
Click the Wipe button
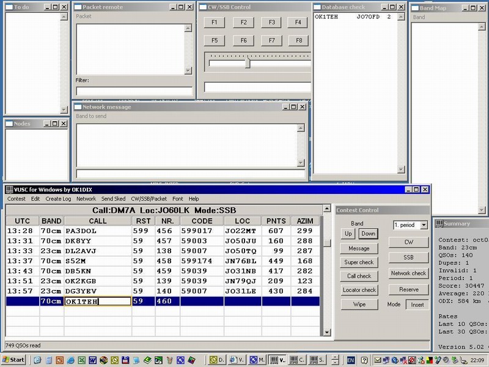click(x=359, y=304)
